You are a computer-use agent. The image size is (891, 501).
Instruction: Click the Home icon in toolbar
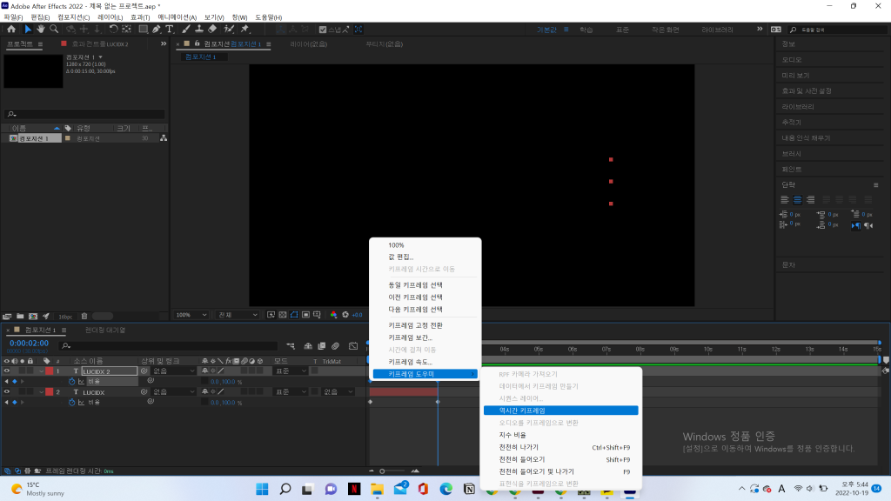click(11, 29)
